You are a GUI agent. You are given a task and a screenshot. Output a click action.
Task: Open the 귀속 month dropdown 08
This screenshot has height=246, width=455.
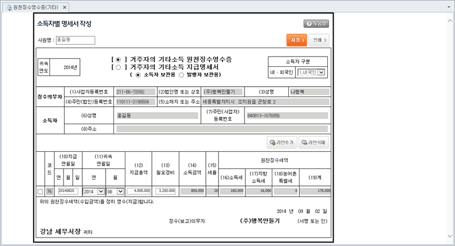[x=115, y=192]
